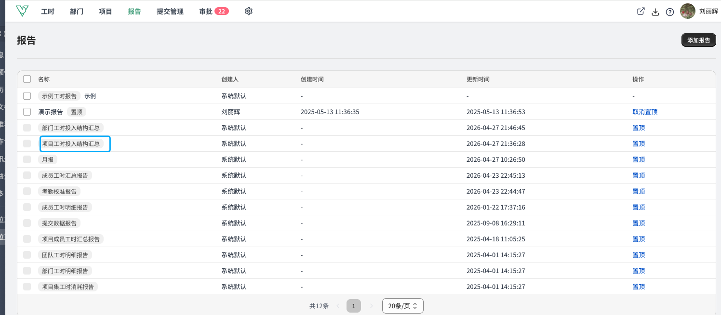Click 置顶 for the 月报 row

[x=639, y=159]
